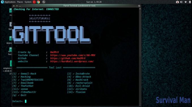192x107 pixels.
Task: Click the [7] Emailbomb entry
Action: point(23,83)
